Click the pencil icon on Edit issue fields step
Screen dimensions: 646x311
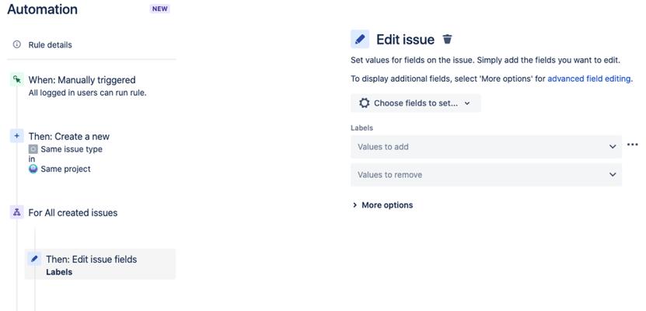34,259
